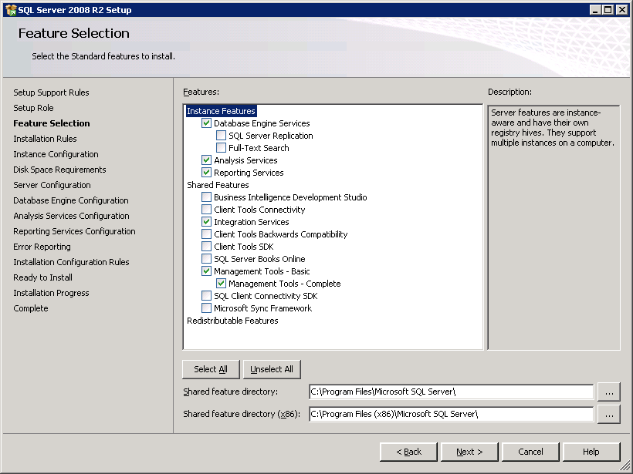This screenshot has height=474, width=633.
Task: Check SQL Client Connectivity SDK
Action: [x=206, y=296]
